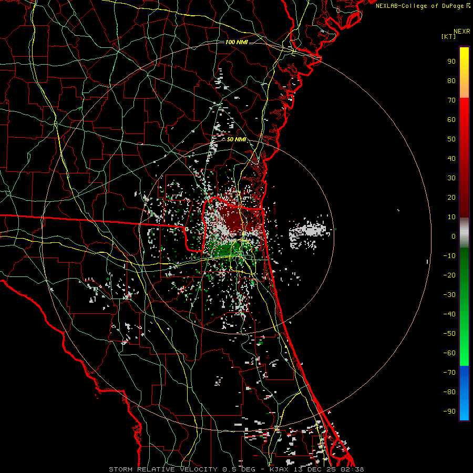Pick the -50 scale label

(449, 333)
